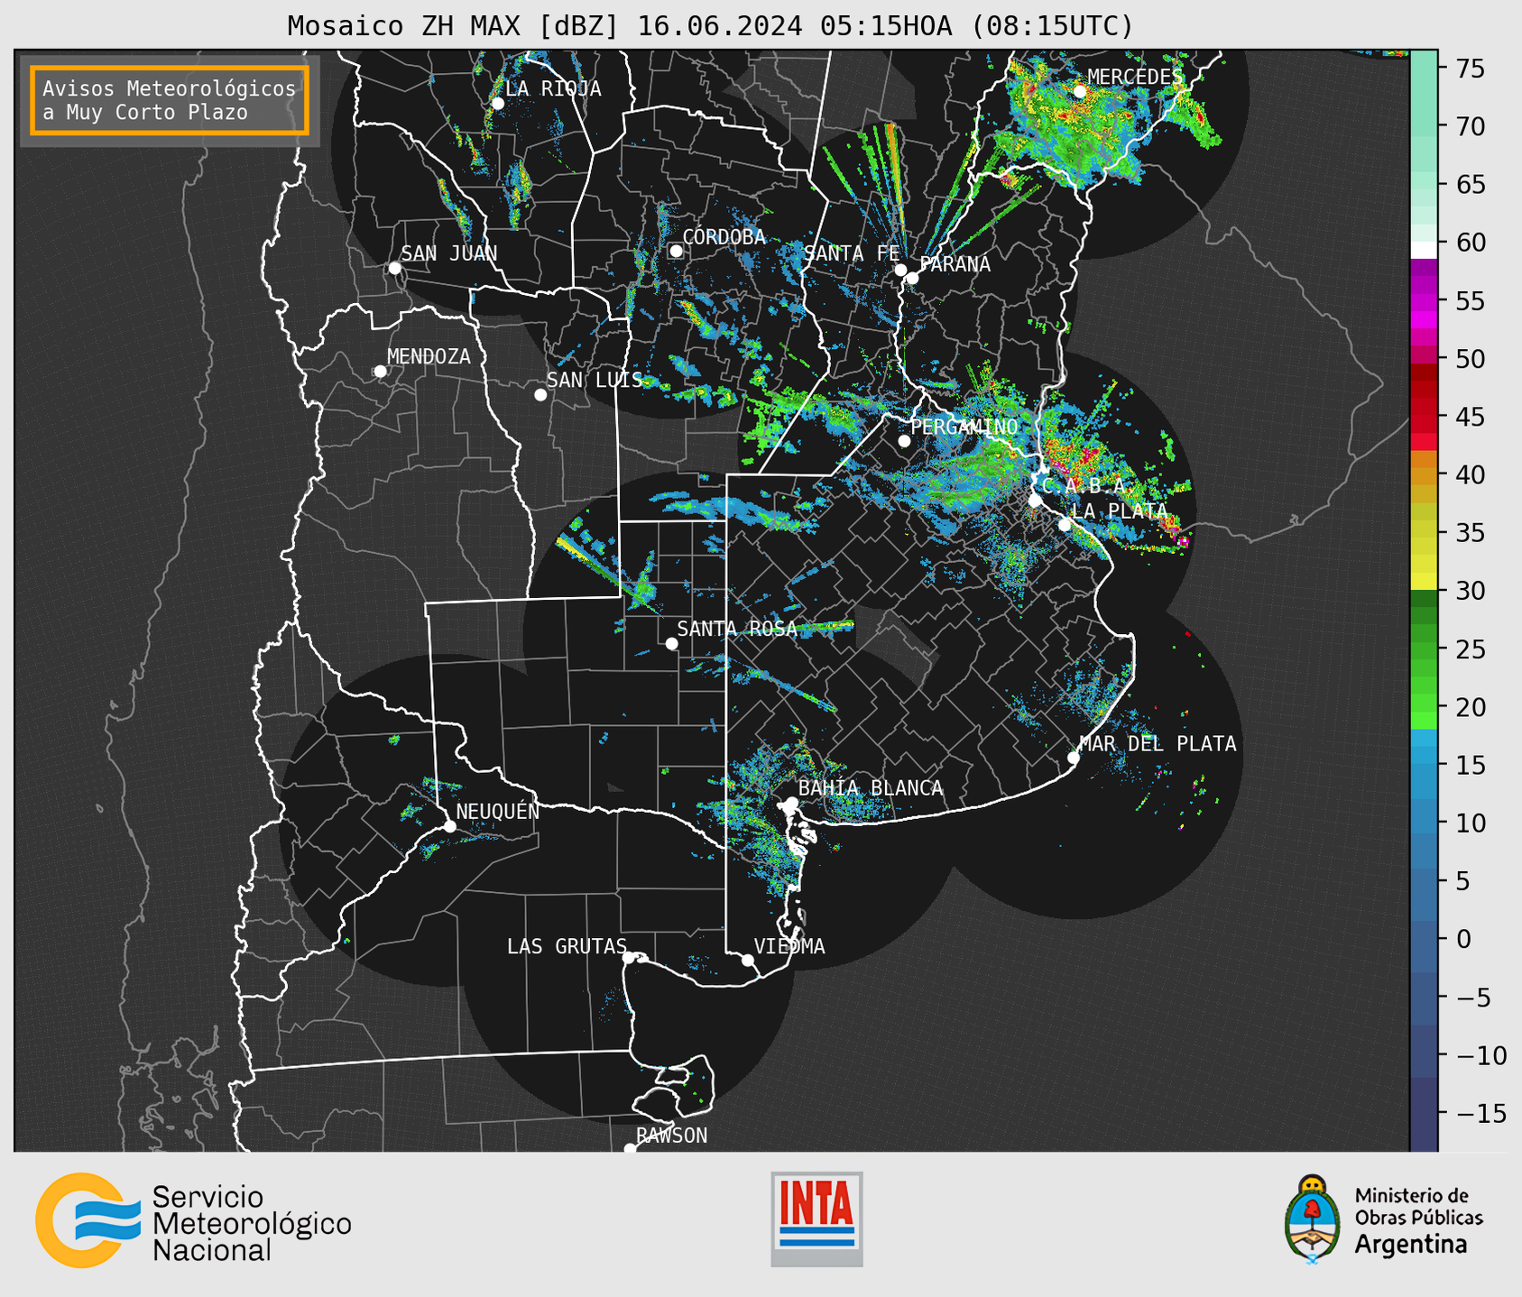Click the Argentina text under the ministry name
This screenshot has width=1522, height=1297.
pyautogui.click(x=1411, y=1245)
